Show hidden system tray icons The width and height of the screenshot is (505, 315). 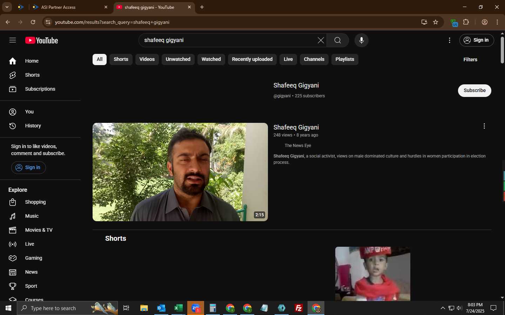pyautogui.click(x=443, y=308)
